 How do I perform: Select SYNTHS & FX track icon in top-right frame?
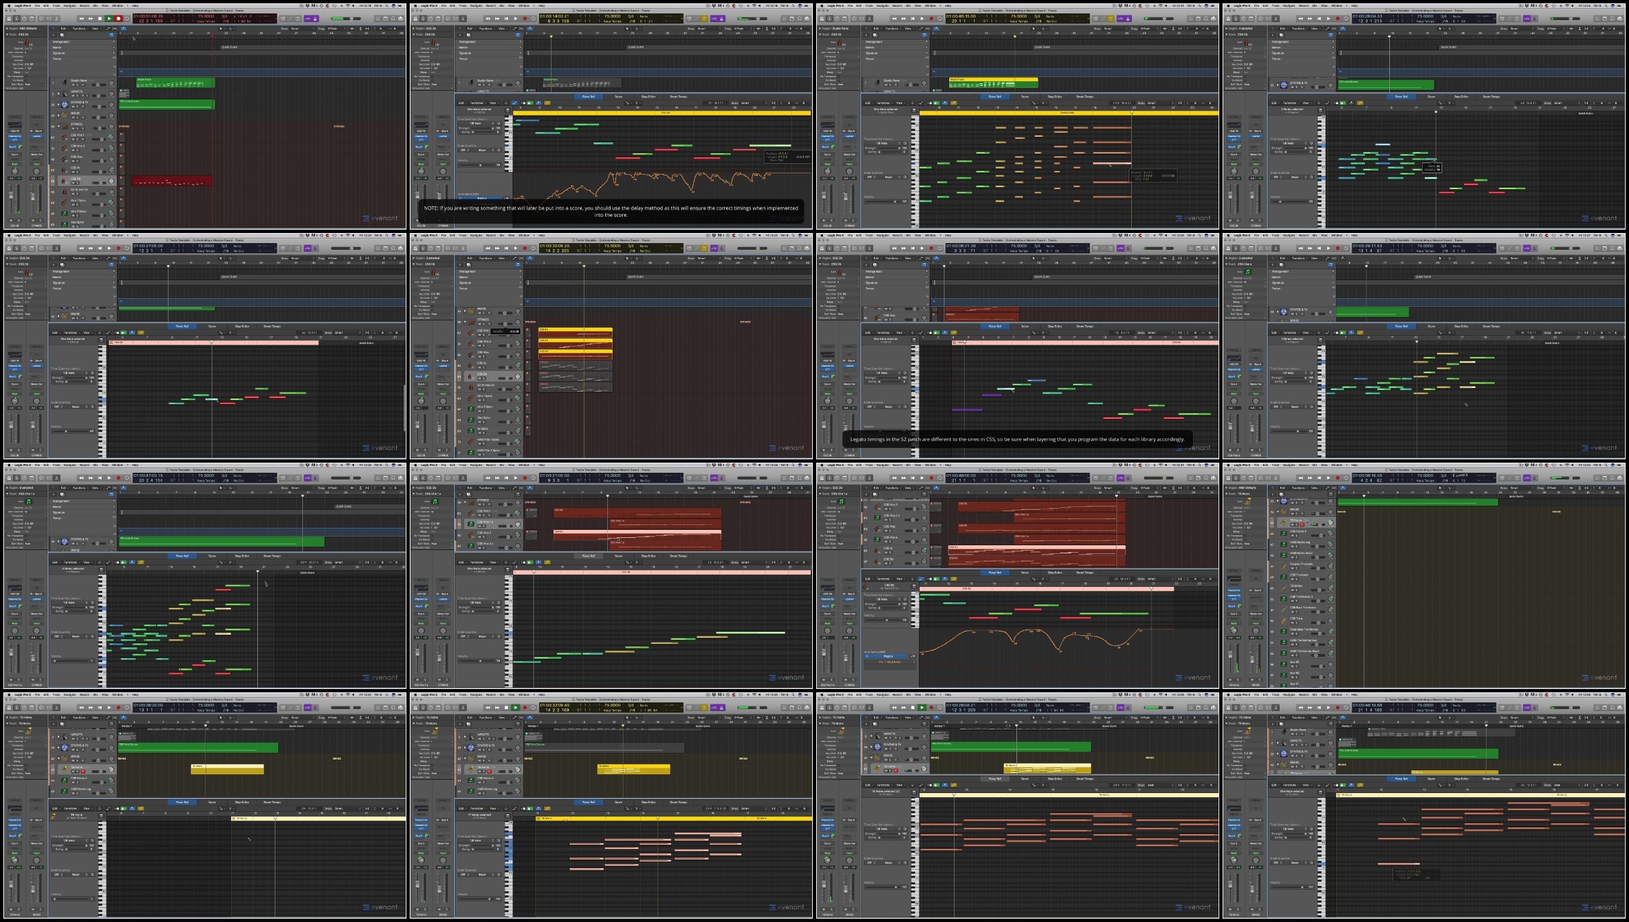point(1284,85)
